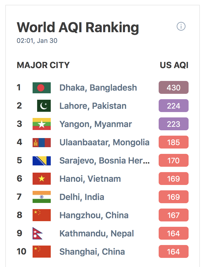
Task: Click the Vietnam flag icon
Action: click(42, 179)
